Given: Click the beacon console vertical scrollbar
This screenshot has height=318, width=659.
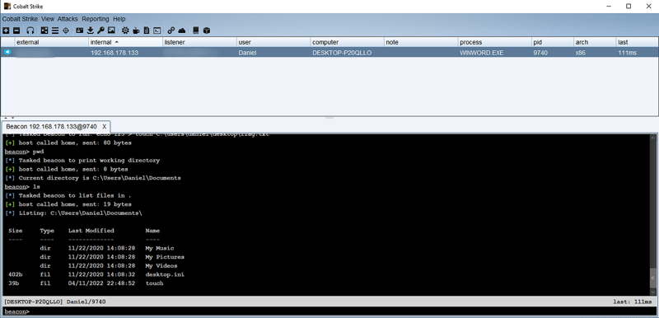Looking at the screenshot, I should point(653,215).
